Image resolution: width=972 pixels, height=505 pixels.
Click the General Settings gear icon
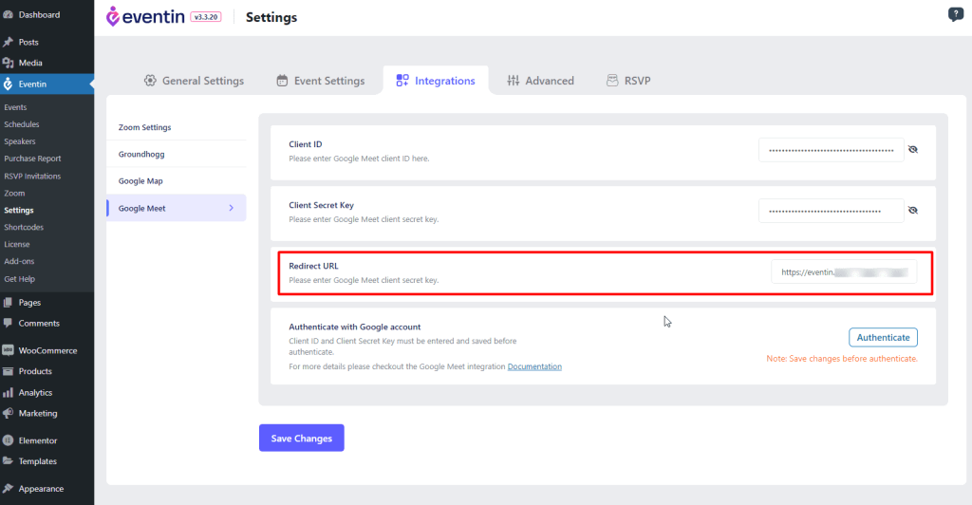(x=150, y=81)
